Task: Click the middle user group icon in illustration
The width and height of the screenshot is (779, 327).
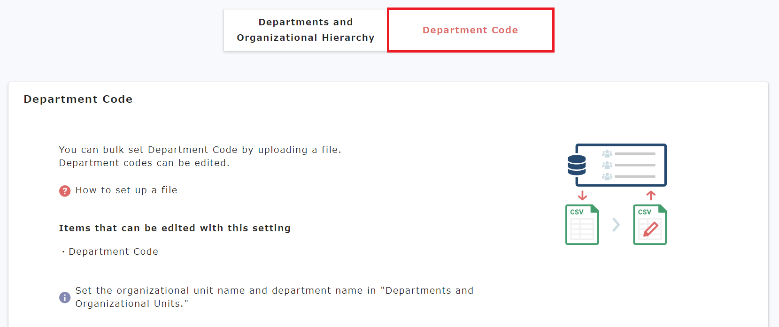Action: coord(607,165)
